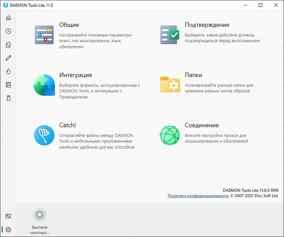Click the 'Интеграция' heading text
This screenshot has width=284, height=237.
75,75
